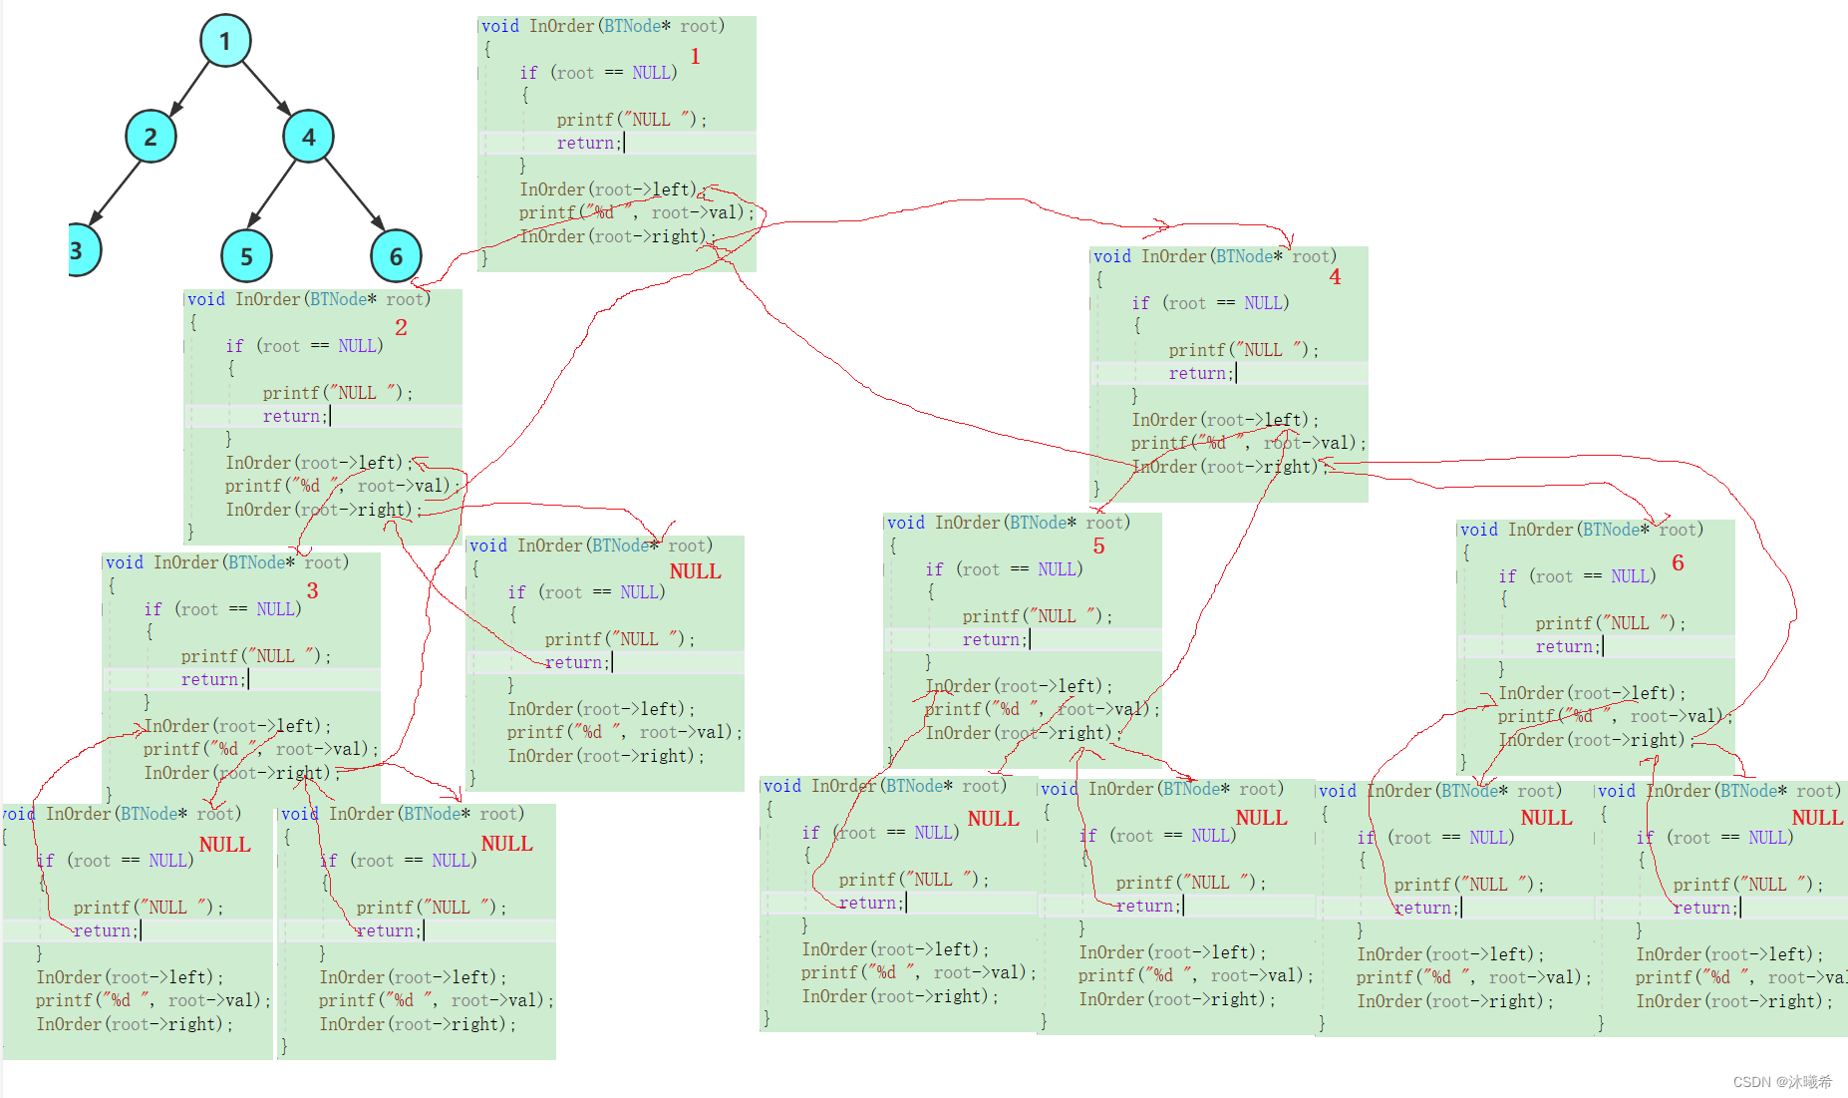
Task: Click 'return;' line in block 6
Action: point(1569,646)
